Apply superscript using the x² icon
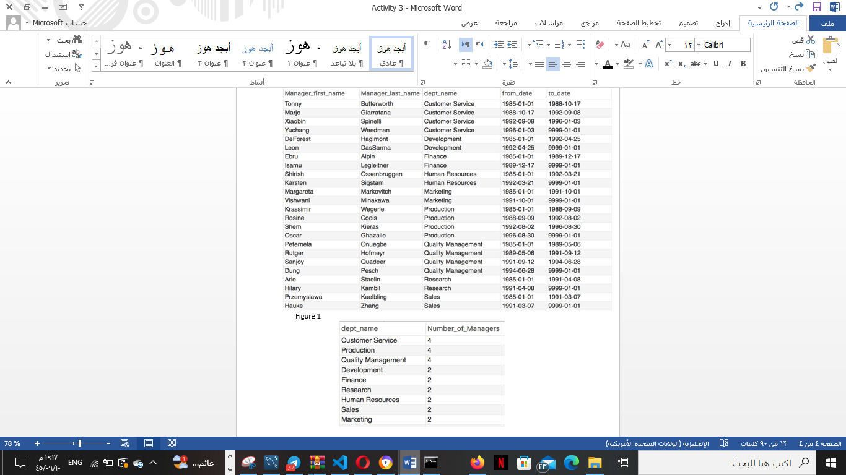The height and width of the screenshot is (475, 846). tap(668, 63)
